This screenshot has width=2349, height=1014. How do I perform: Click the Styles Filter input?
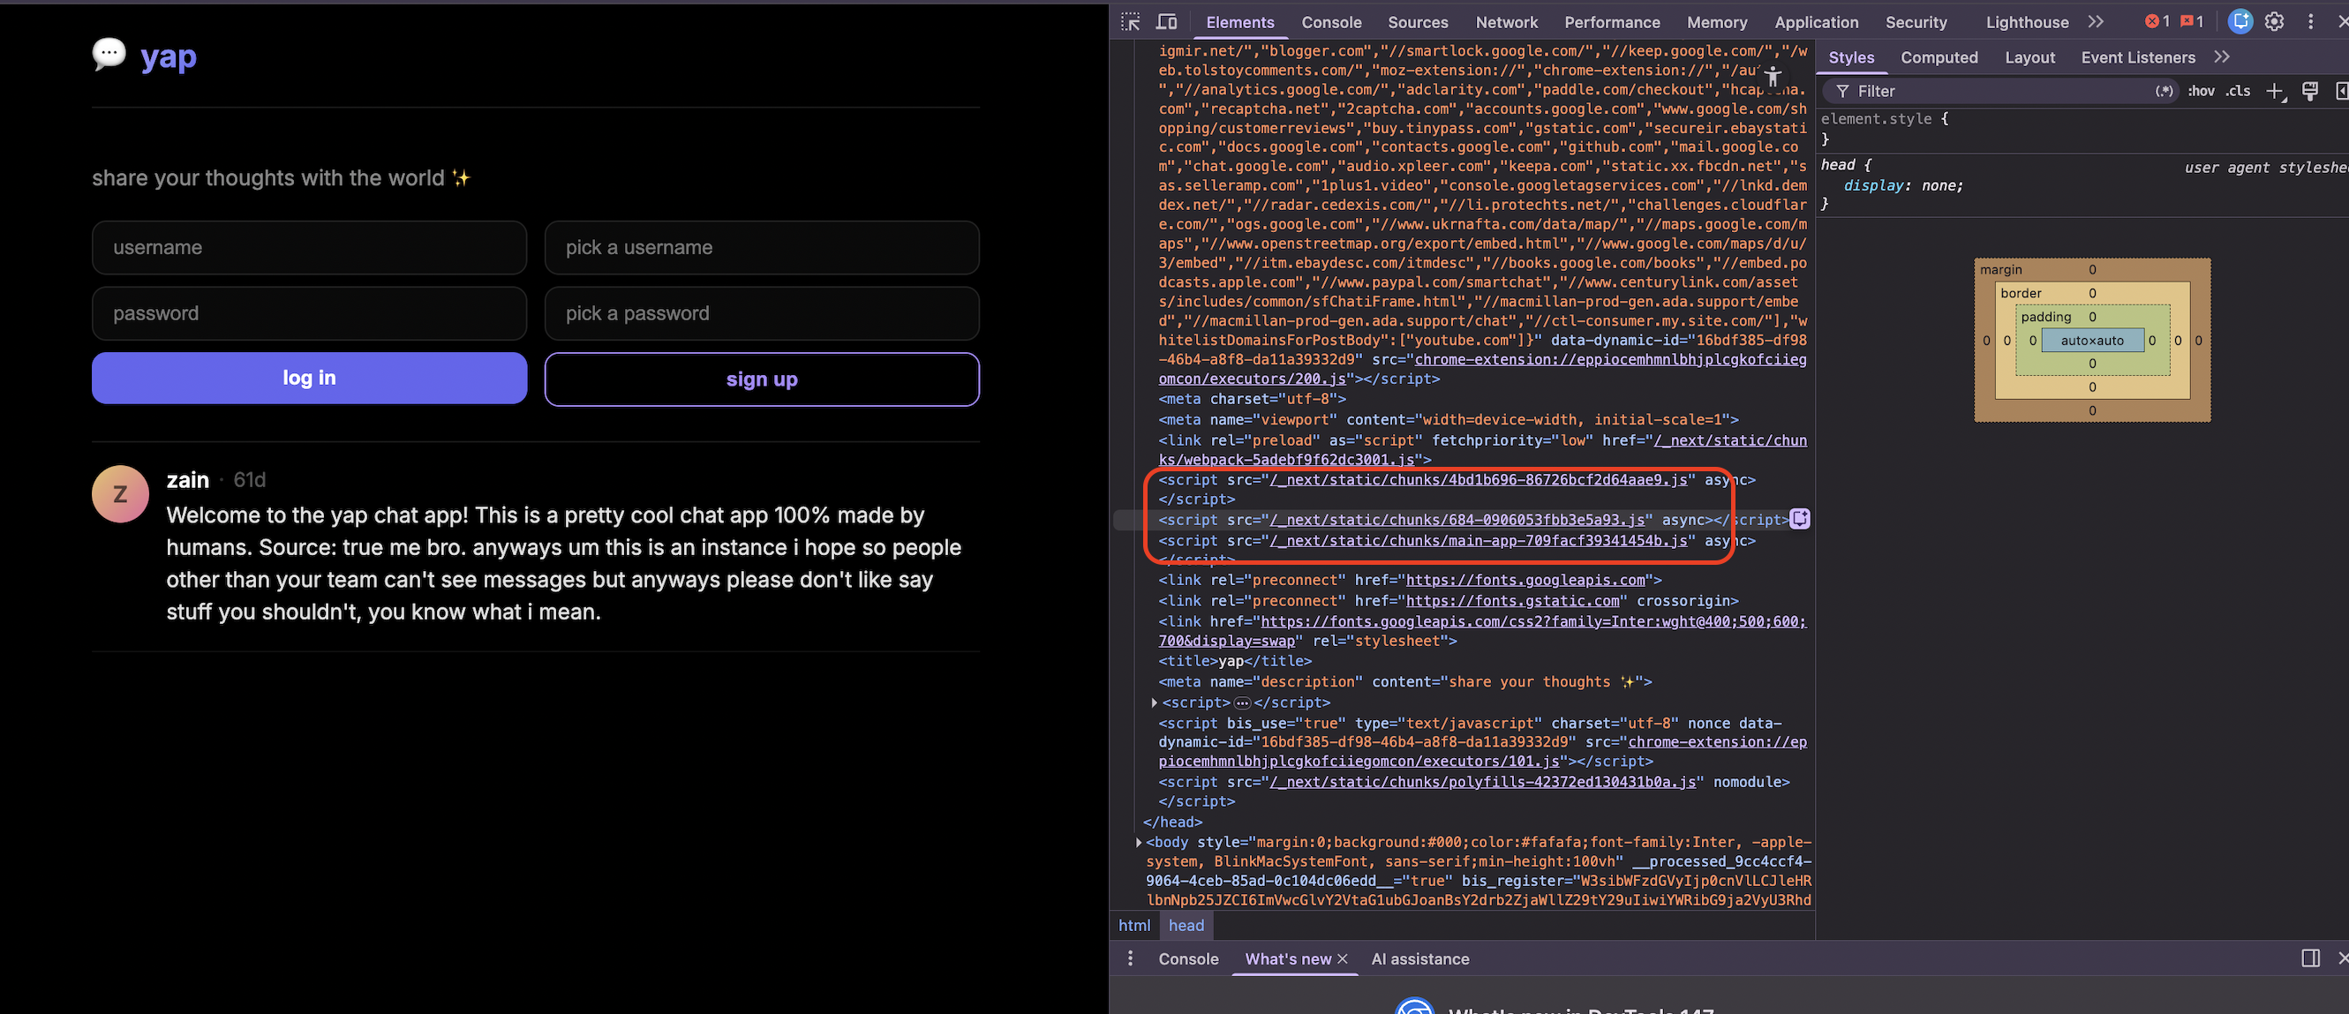(x=2001, y=91)
